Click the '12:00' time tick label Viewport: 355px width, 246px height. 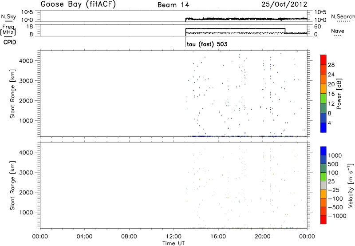(x=174, y=237)
